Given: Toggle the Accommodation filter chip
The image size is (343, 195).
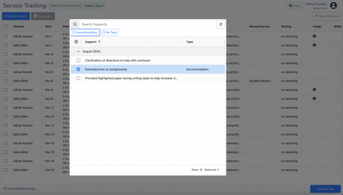Looking at the screenshot, I should pyautogui.click(x=85, y=32).
